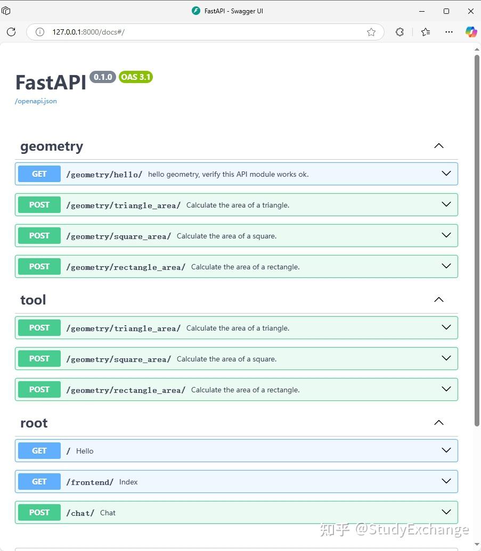481x551 pixels.
Task: Open the Copilot sidebar icon
Action: (471, 32)
